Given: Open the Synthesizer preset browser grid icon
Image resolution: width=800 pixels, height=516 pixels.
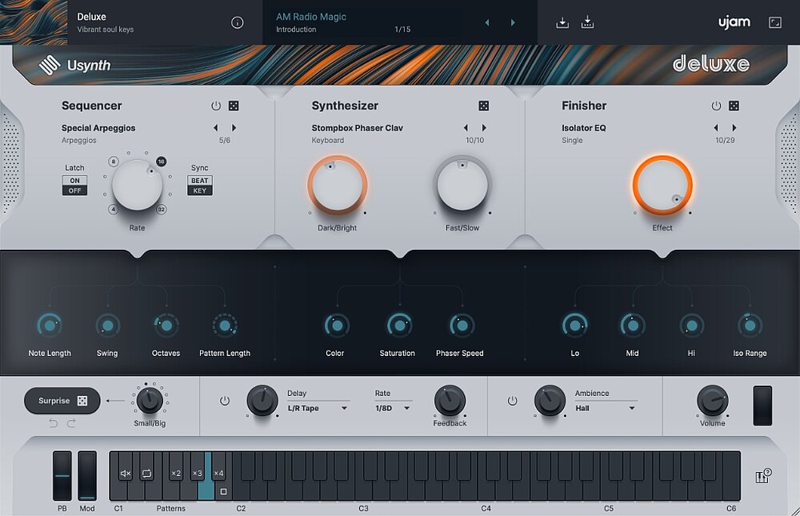Looking at the screenshot, I should [483, 105].
